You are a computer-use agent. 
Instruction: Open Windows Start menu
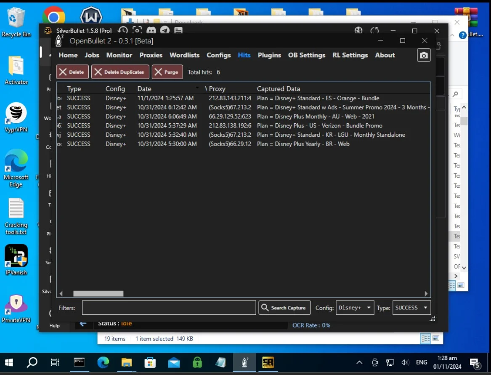9,362
